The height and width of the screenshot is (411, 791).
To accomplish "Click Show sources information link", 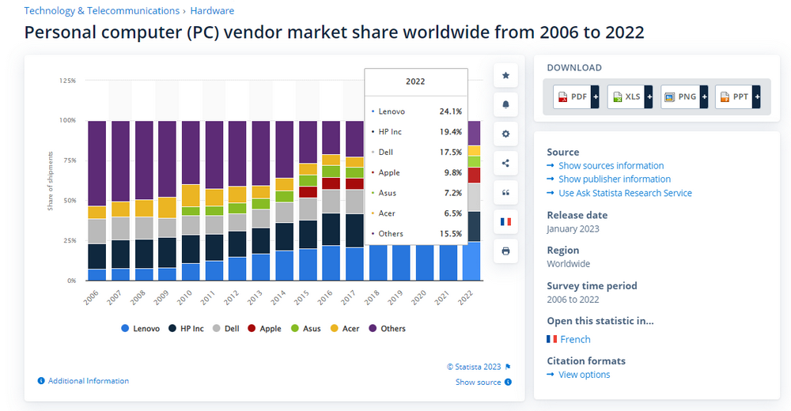I will pyautogui.click(x=611, y=165).
